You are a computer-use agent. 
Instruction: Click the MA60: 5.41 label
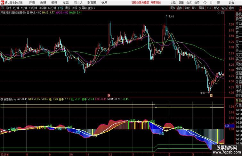(75, 13)
